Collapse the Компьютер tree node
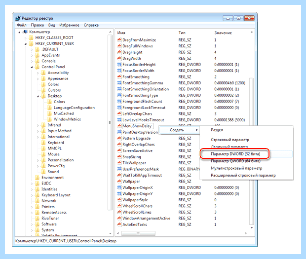This screenshot has width=306, height=259. click(x=19, y=32)
